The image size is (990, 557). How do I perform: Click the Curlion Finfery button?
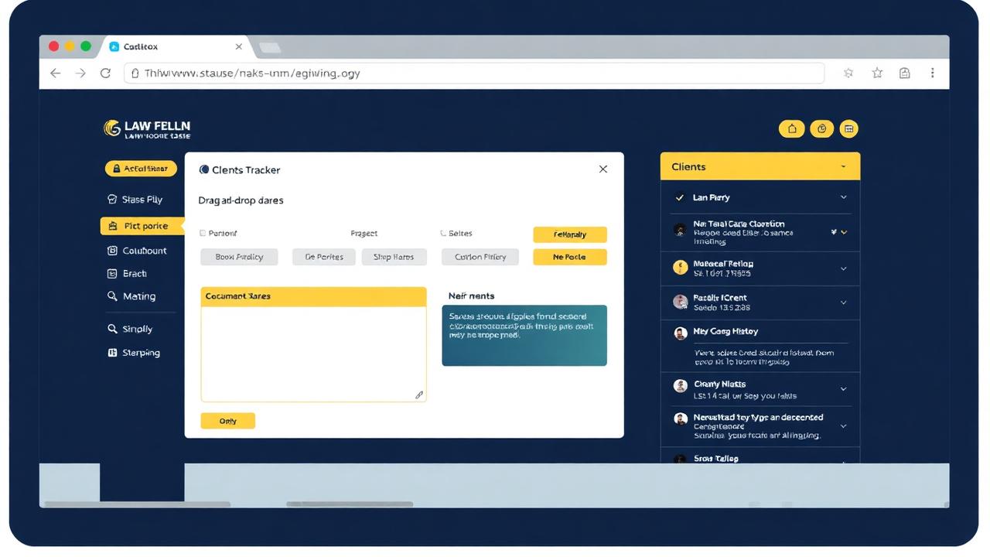click(480, 257)
